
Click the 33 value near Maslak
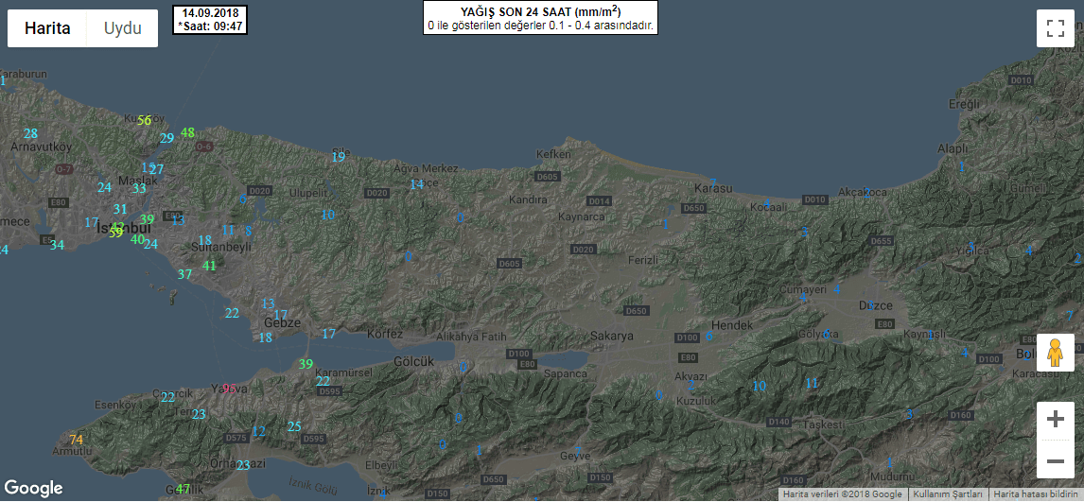(x=140, y=188)
